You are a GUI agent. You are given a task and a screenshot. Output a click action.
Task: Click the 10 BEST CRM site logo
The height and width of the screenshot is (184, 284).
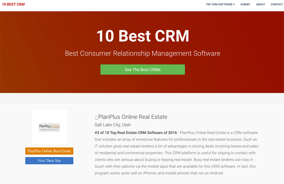pyautogui.click(x=13, y=4)
